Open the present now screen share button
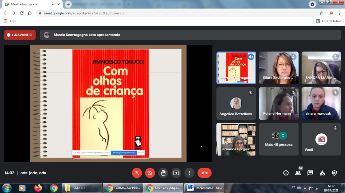 point(176,173)
